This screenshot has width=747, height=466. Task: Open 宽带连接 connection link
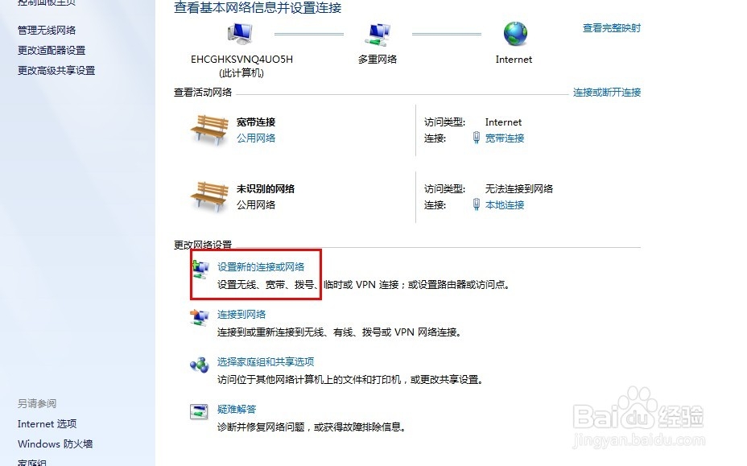(505, 138)
